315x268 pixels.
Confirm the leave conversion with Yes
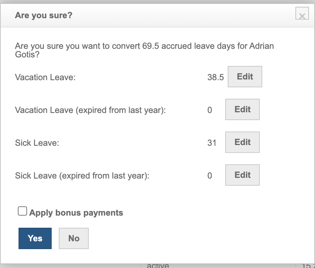(35, 238)
